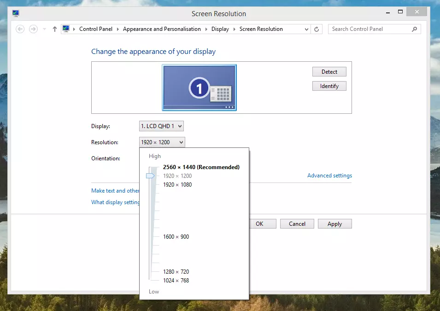Go up one level with the Up arrow
This screenshot has height=311, width=440.
coord(55,29)
